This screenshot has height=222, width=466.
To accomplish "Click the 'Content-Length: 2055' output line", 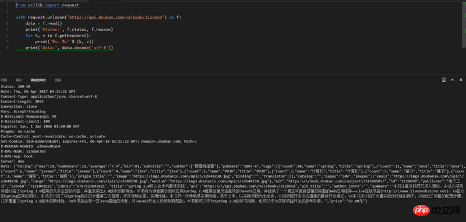I will pos(22,101).
